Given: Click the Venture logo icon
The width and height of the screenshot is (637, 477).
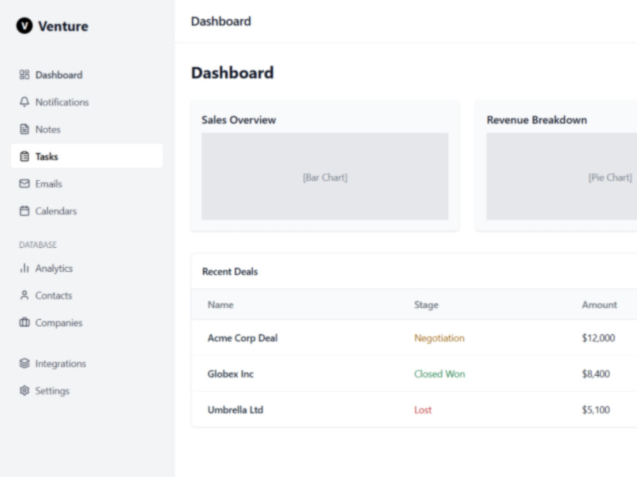Looking at the screenshot, I should tap(24, 26).
